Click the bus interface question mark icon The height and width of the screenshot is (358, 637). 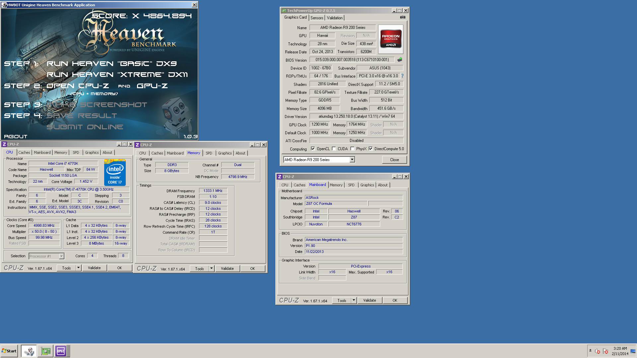402,76
